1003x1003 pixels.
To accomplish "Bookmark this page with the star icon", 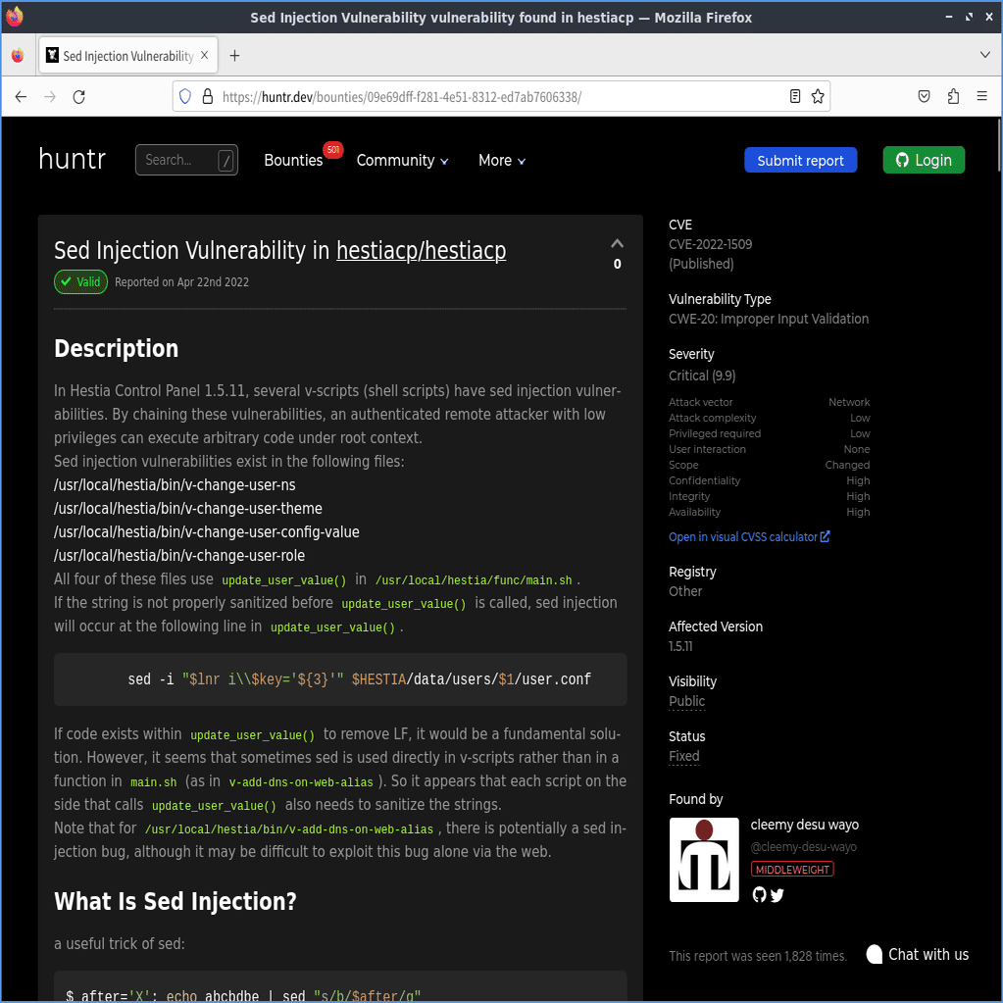I will [818, 97].
